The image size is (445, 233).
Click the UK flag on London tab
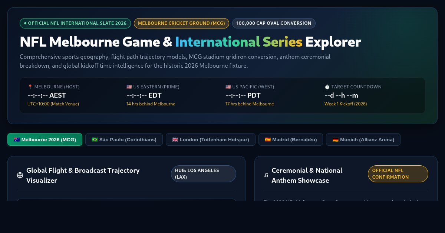tap(175, 139)
